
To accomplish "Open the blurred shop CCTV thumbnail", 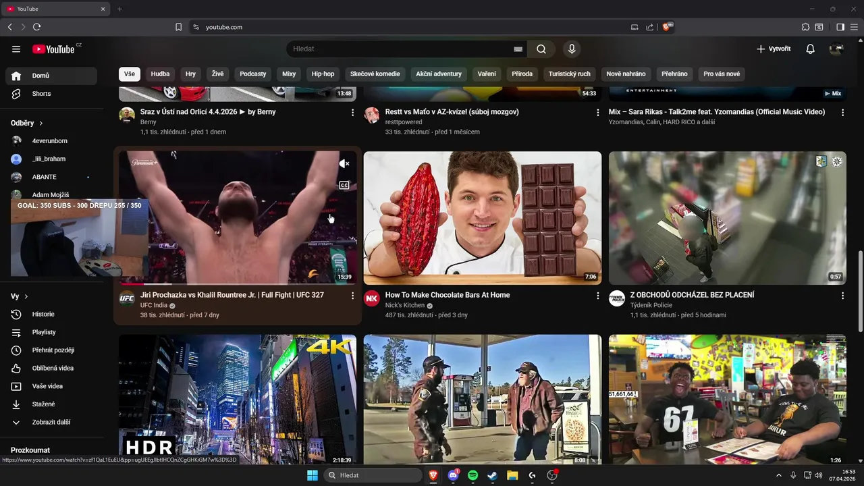I will [728, 218].
